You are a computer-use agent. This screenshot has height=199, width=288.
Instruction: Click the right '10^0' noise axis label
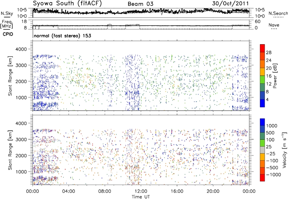click(x=260, y=16)
